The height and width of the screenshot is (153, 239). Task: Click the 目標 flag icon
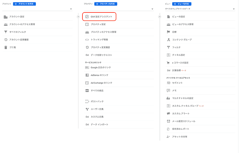pos(168,32)
